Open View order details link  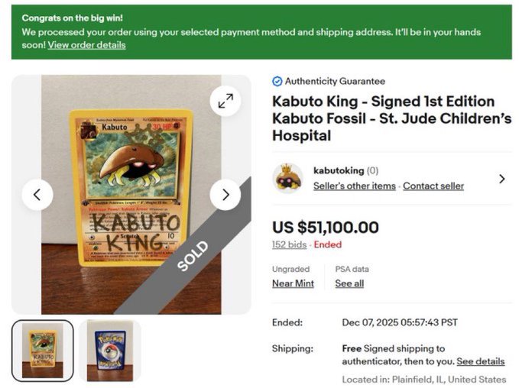tap(87, 45)
